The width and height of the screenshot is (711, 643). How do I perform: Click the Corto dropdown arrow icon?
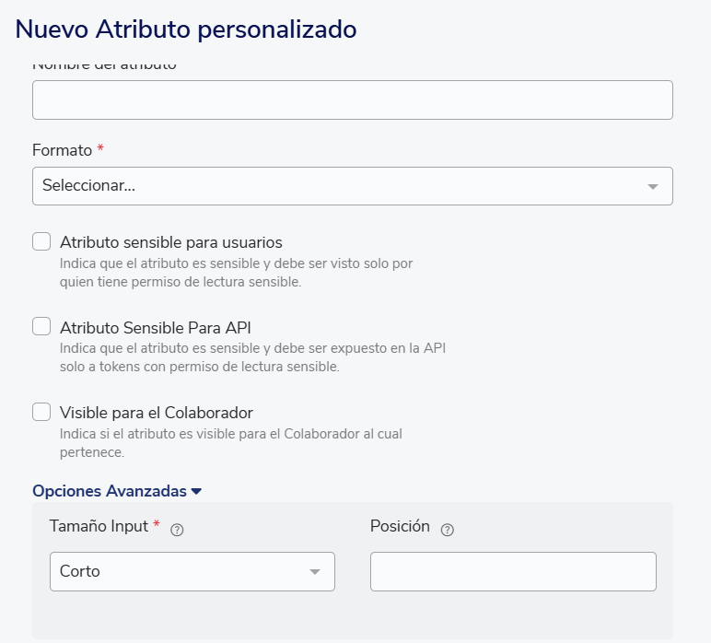point(315,572)
